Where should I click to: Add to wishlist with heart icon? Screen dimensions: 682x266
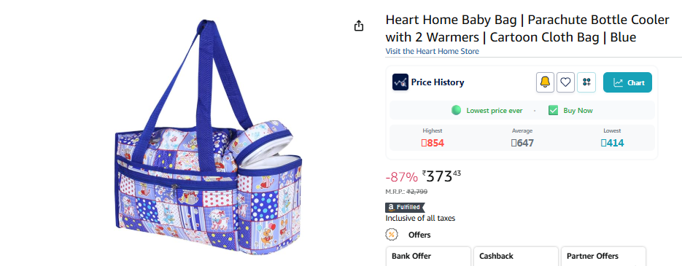click(x=565, y=82)
